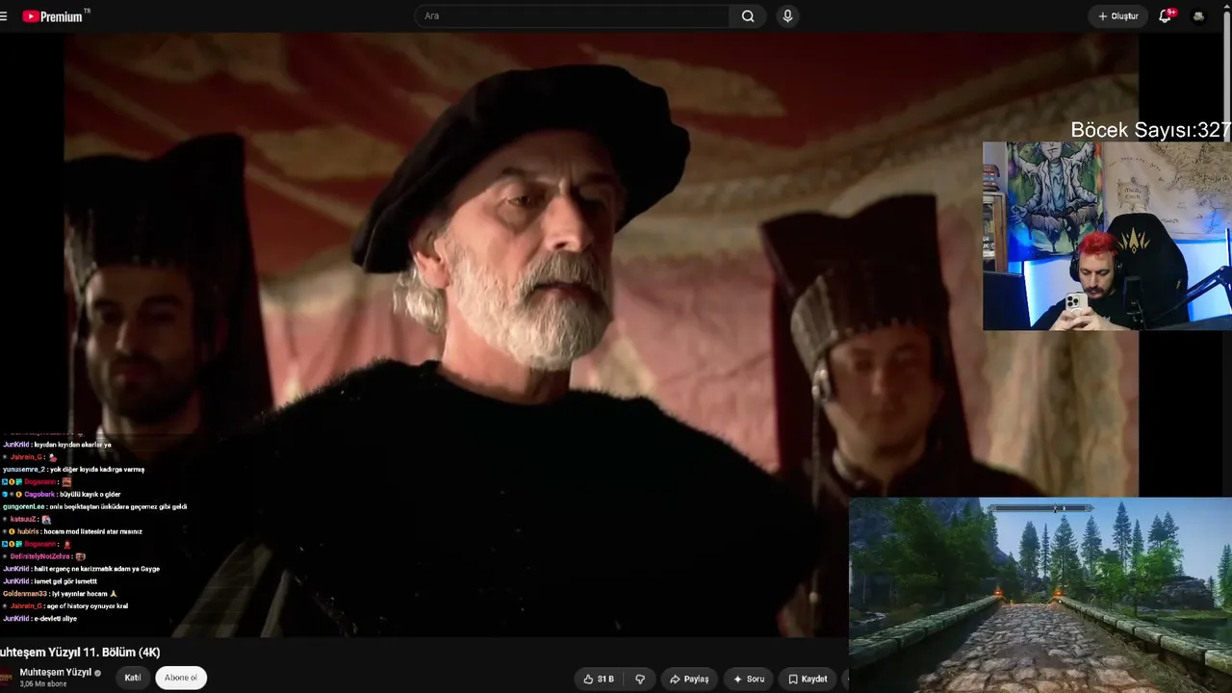Start voice search with the microphone
Image resolution: width=1232 pixels, height=693 pixels.
pos(787,16)
